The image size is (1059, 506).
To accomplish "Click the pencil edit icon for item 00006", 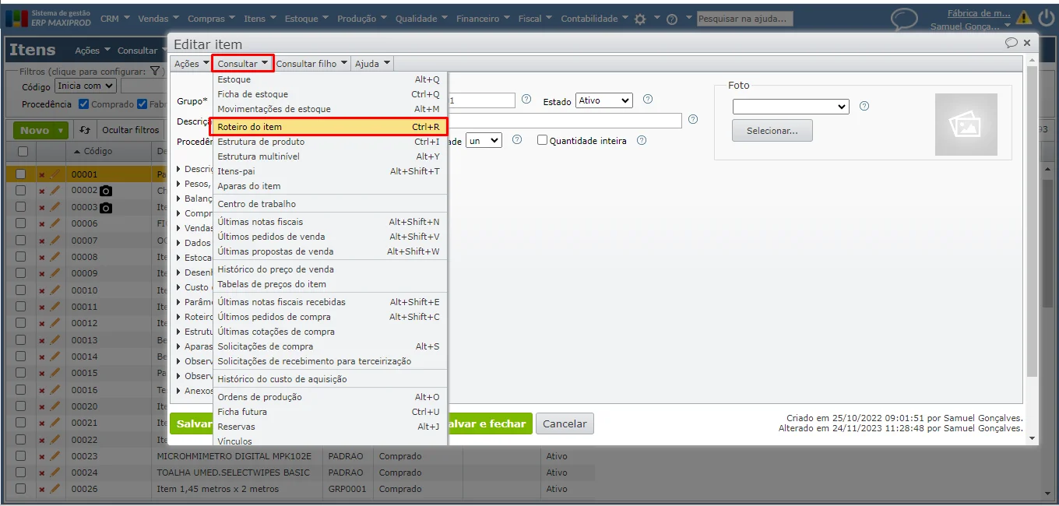I will pos(55,223).
